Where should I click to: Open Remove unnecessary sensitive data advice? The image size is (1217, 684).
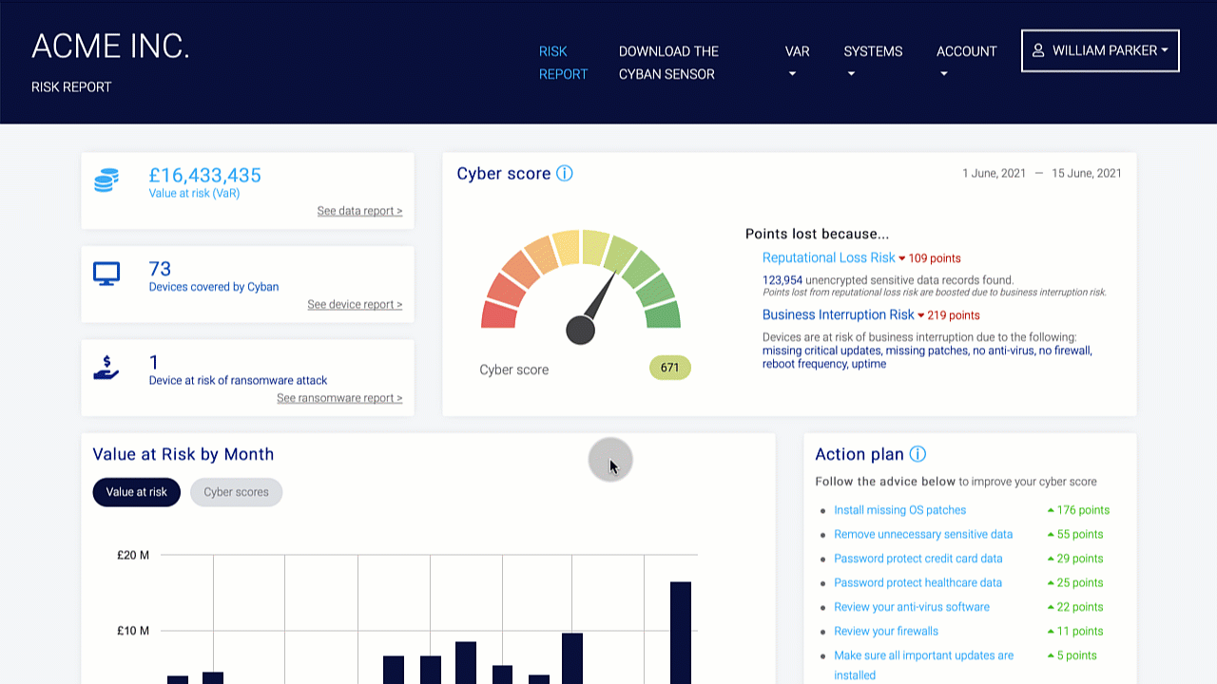923,535
